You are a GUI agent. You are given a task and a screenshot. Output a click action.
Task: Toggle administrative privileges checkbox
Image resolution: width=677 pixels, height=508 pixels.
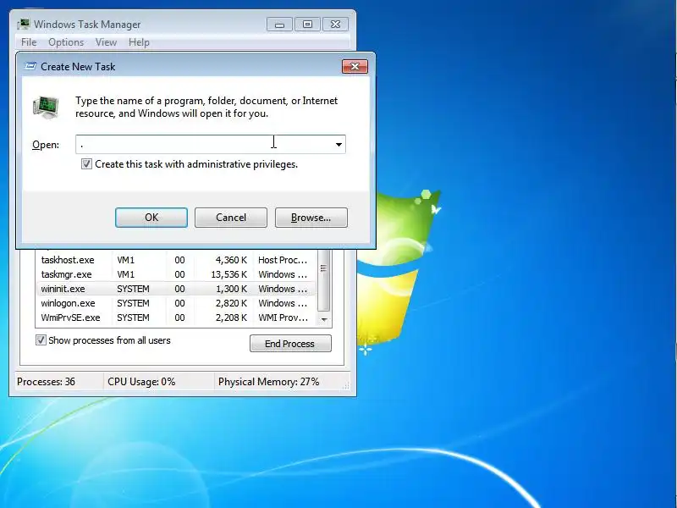[86, 164]
